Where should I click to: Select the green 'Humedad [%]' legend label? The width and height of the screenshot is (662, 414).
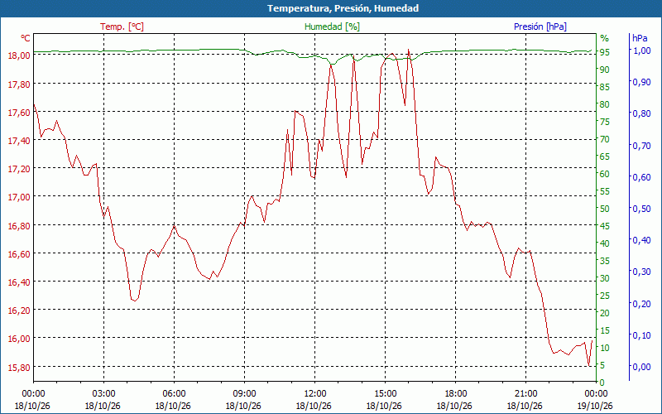(x=333, y=26)
